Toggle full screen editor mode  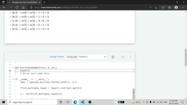[123, 57]
